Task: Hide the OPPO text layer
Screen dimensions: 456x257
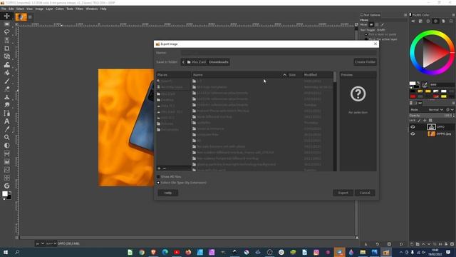Action: point(413,127)
